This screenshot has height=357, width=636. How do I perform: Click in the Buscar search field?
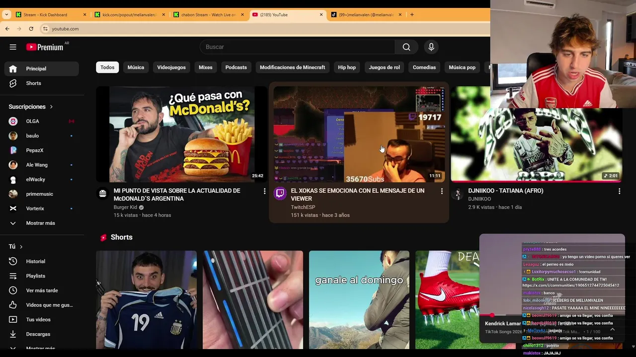(298, 47)
